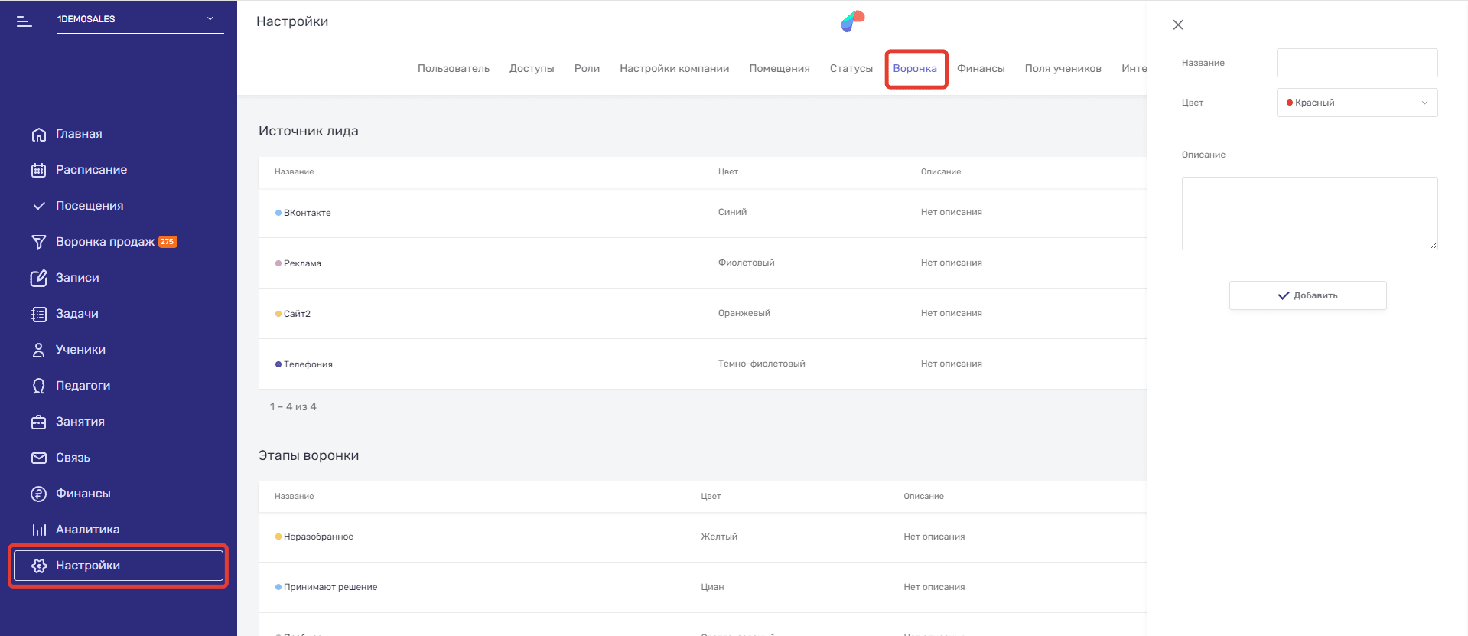This screenshot has width=1468, height=636.
Task: Click the Название text input field
Action: point(1356,63)
